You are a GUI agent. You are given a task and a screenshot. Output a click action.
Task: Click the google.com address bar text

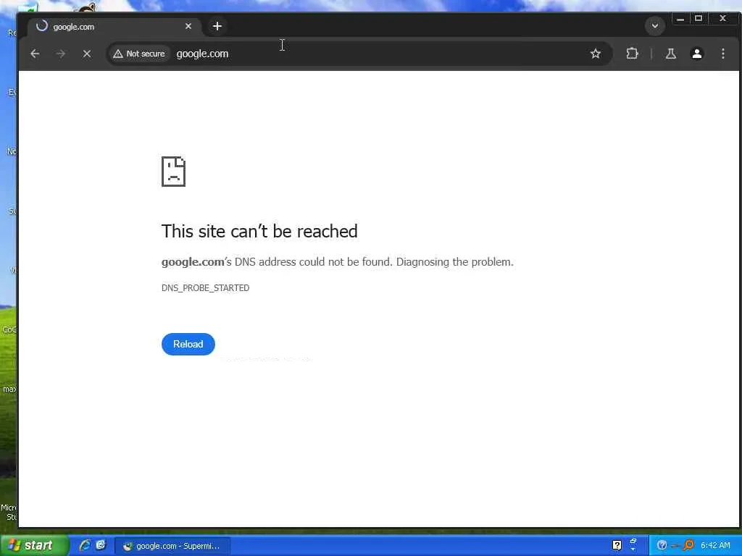tap(203, 54)
